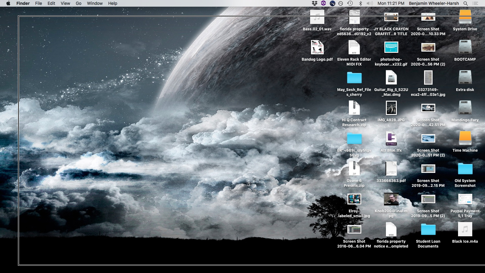
Task: Open the Window menu
Action: pyautogui.click(x=95, y=3)
